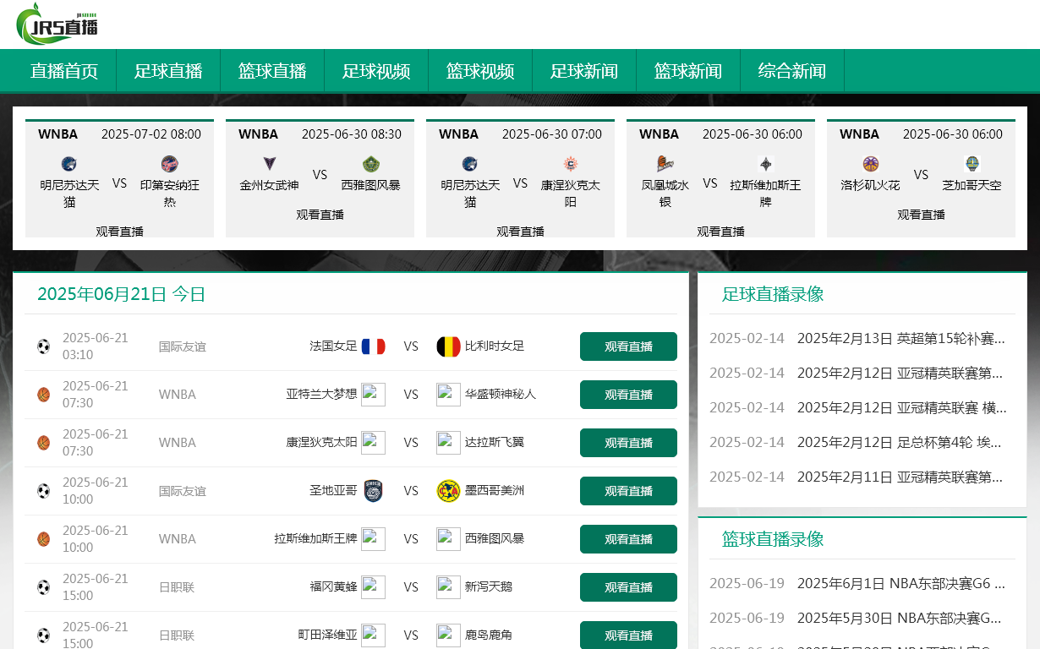The width and height of the screenshot is (1040, 649).
Task: Click the 芝加哥天空 team logo
Action: point(972,164)
